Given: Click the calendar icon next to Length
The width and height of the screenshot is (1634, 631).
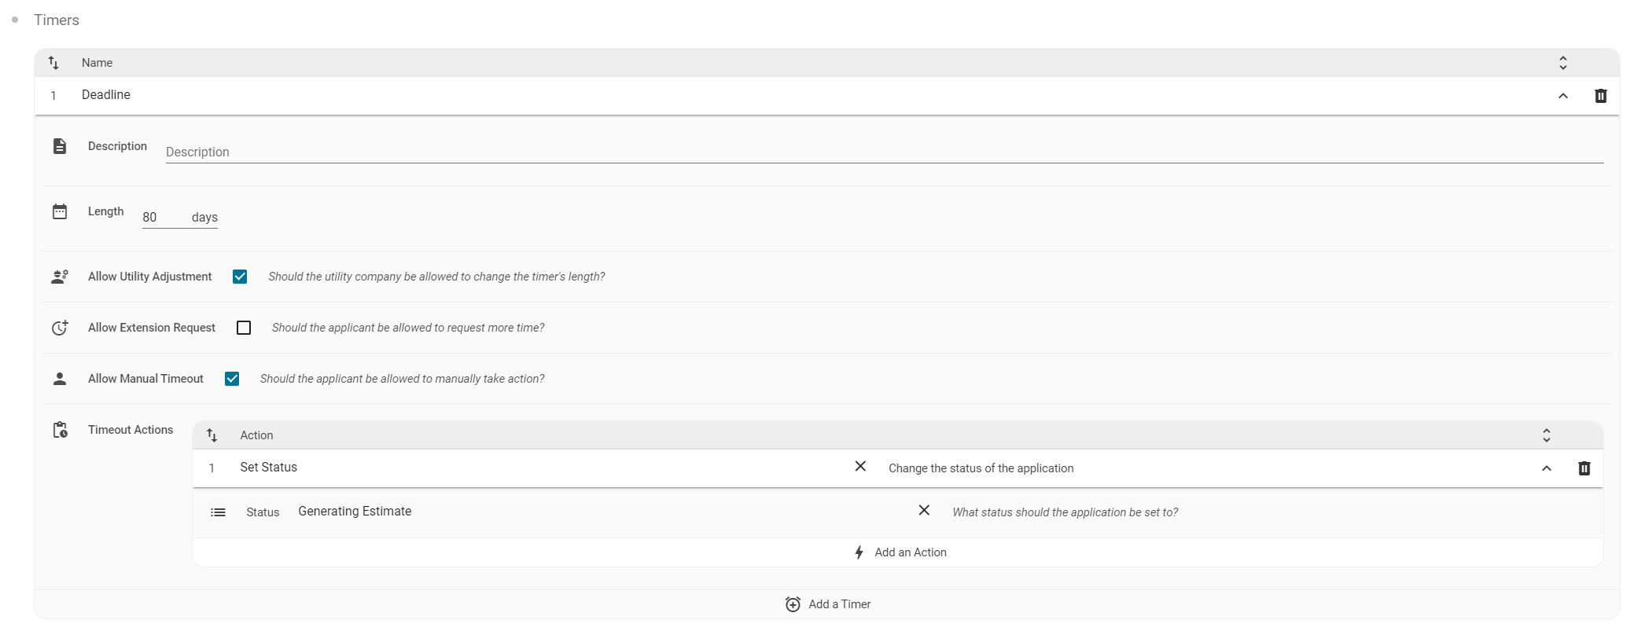Looking at the screenshot, I should tap(60, 211).
